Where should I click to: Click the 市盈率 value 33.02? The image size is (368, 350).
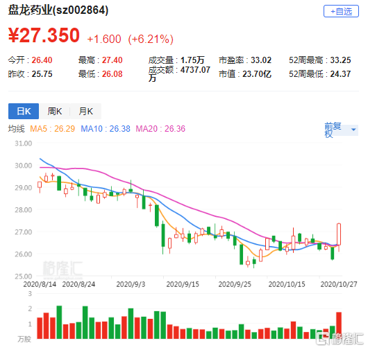pos(261,60)
